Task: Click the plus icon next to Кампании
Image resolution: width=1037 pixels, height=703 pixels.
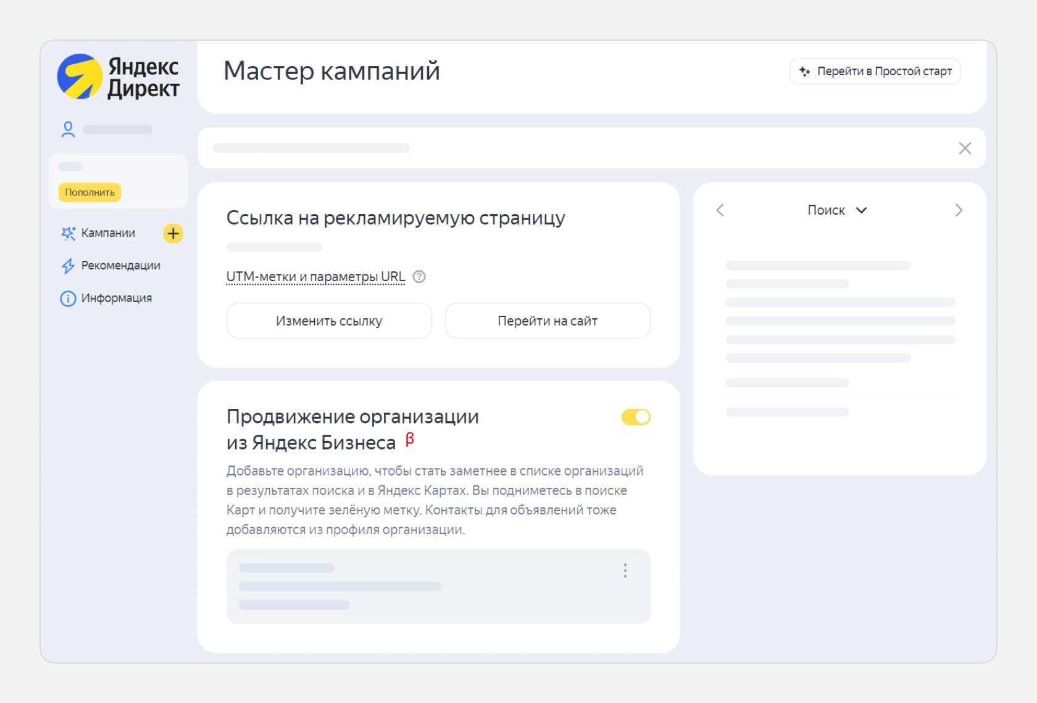Action: point(173,234)
